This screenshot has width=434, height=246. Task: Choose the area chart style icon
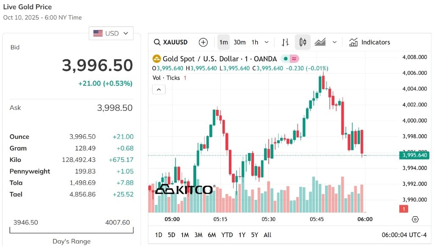320,42
